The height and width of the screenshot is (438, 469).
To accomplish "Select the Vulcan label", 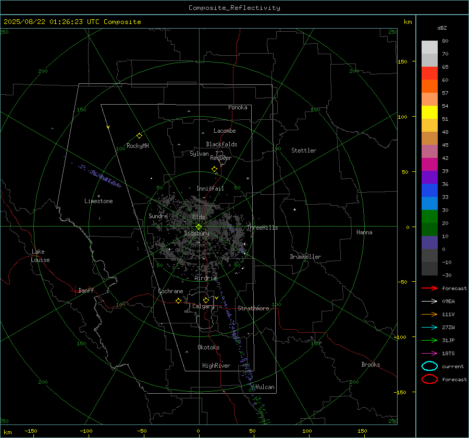I will pyautogui.click(x=265, y=387).
